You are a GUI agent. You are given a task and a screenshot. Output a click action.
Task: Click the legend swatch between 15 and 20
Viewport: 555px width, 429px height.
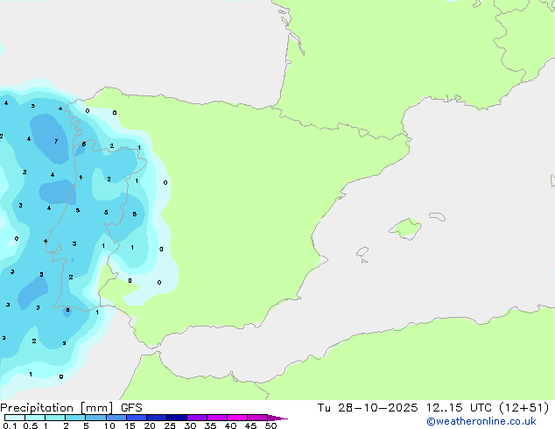[137, 418]
